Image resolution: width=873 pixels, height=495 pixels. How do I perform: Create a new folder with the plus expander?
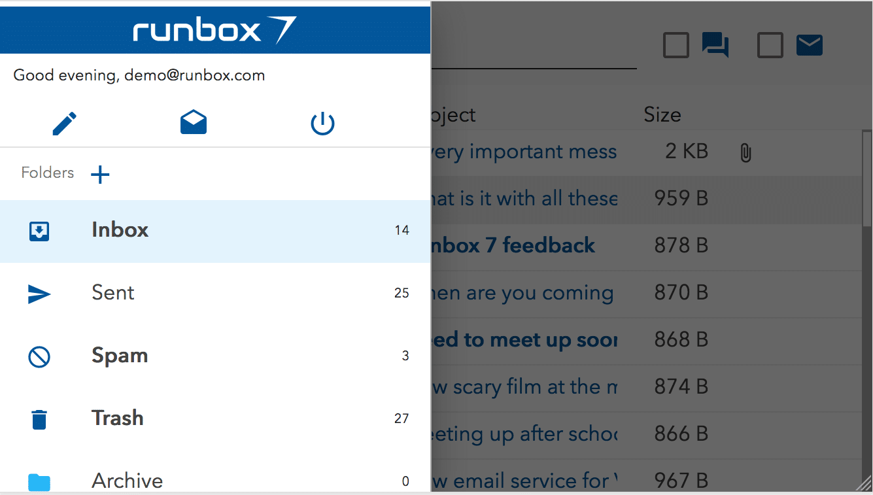click(100, 174)
